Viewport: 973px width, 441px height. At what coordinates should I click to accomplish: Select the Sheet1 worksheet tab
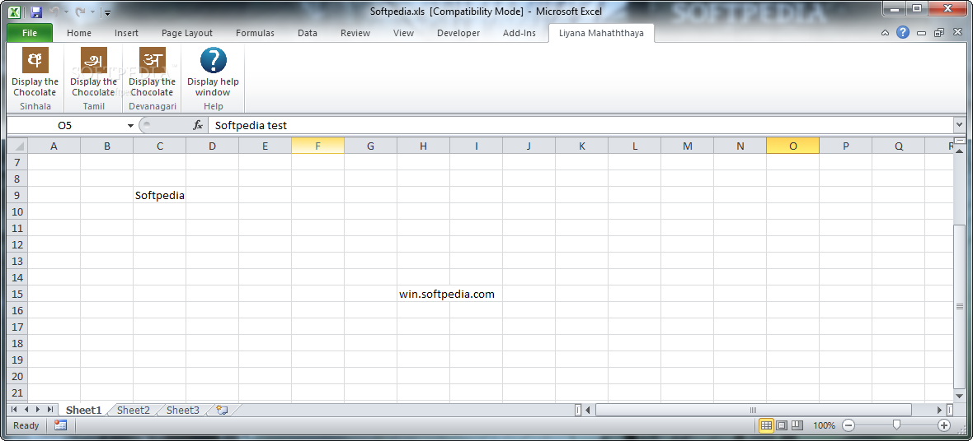pyautogui.click(x=83, y=410)
